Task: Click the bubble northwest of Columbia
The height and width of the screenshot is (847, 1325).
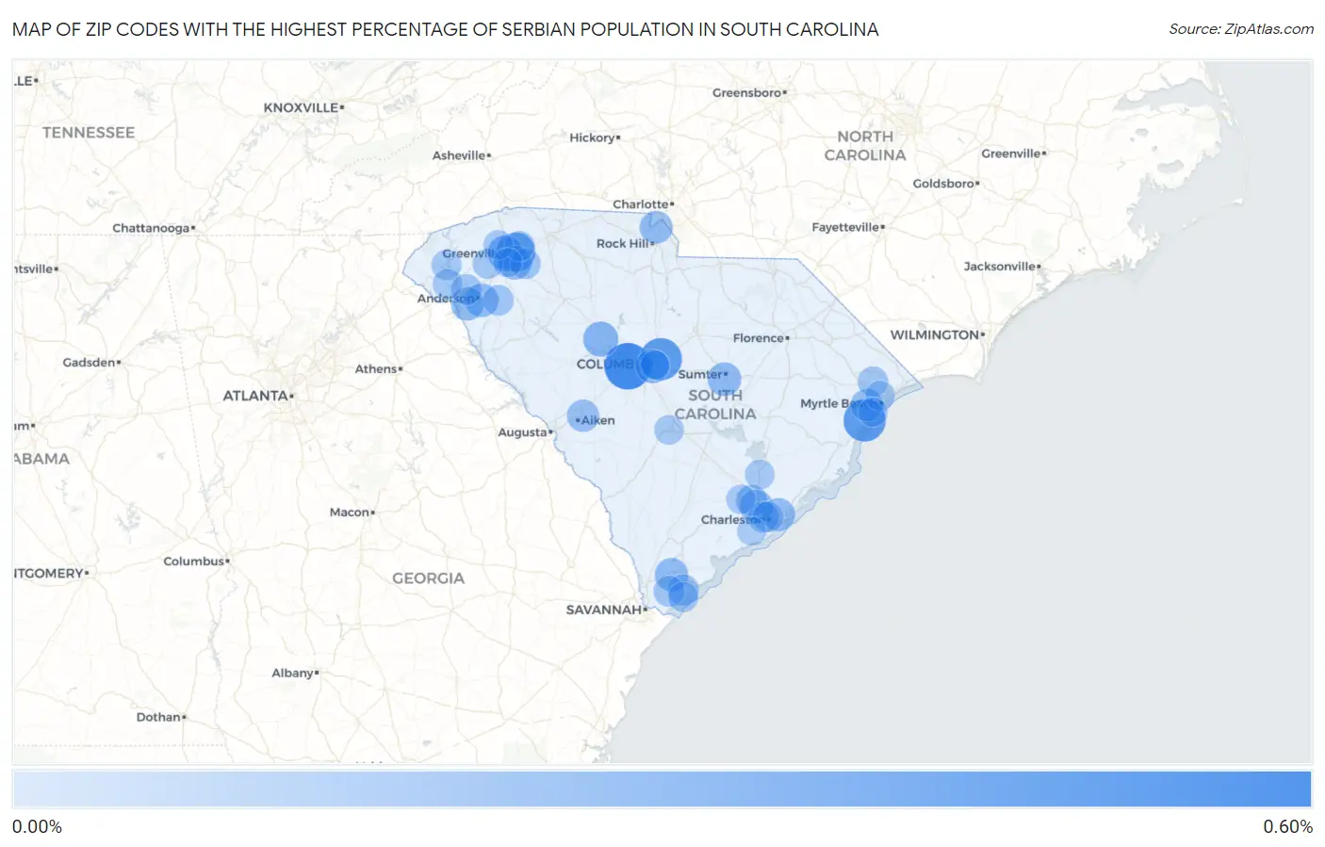Action: tap(600, 339)
